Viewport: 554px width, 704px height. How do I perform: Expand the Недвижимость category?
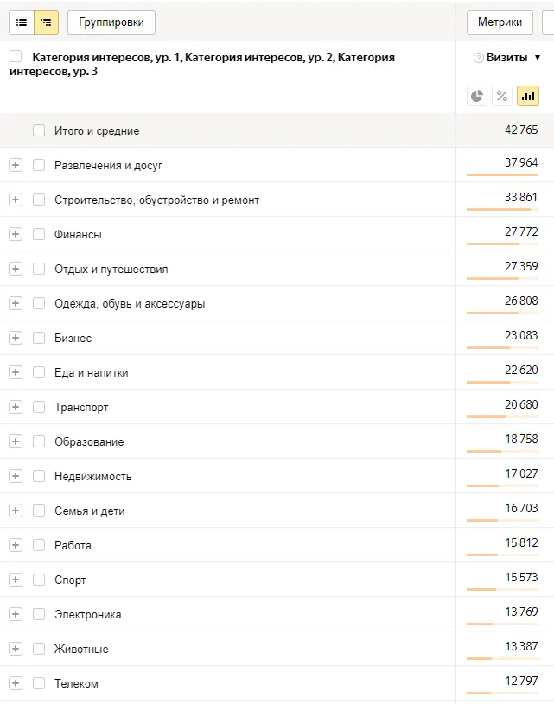tap(16, 476)
